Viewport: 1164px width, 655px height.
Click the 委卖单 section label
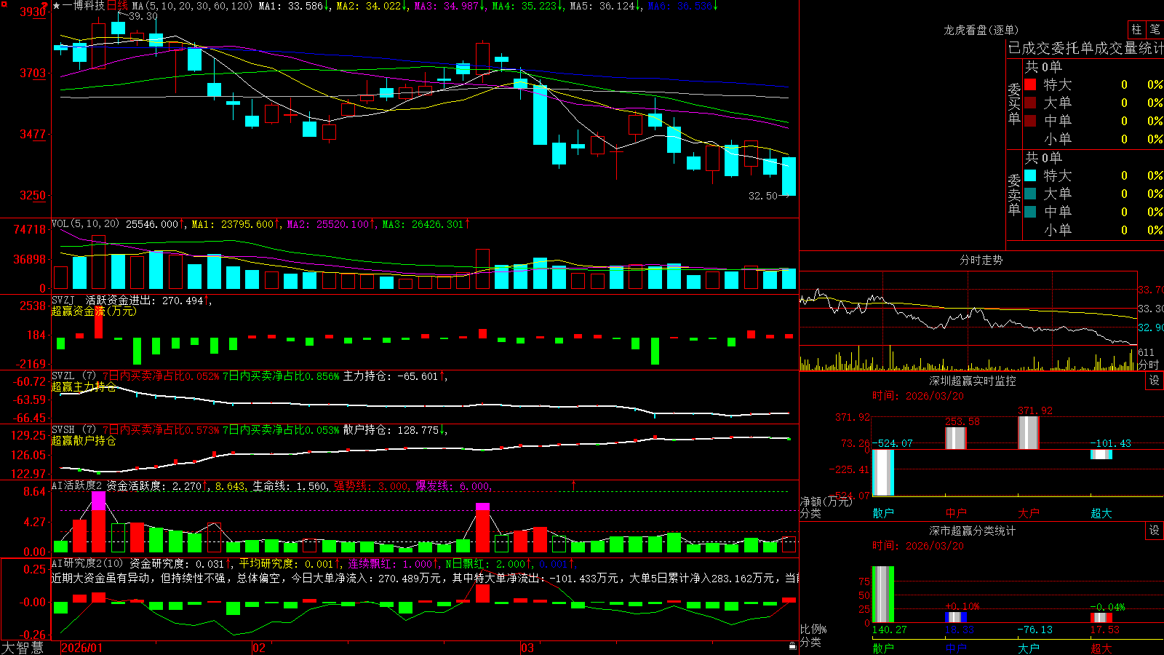point(1014,194)
